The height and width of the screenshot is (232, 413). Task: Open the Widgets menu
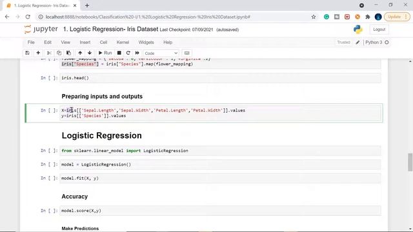146,43
